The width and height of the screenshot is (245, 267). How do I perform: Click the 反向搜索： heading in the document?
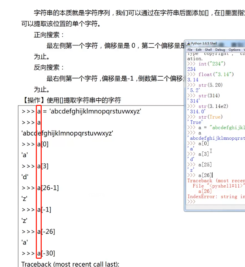pos(49,67)
